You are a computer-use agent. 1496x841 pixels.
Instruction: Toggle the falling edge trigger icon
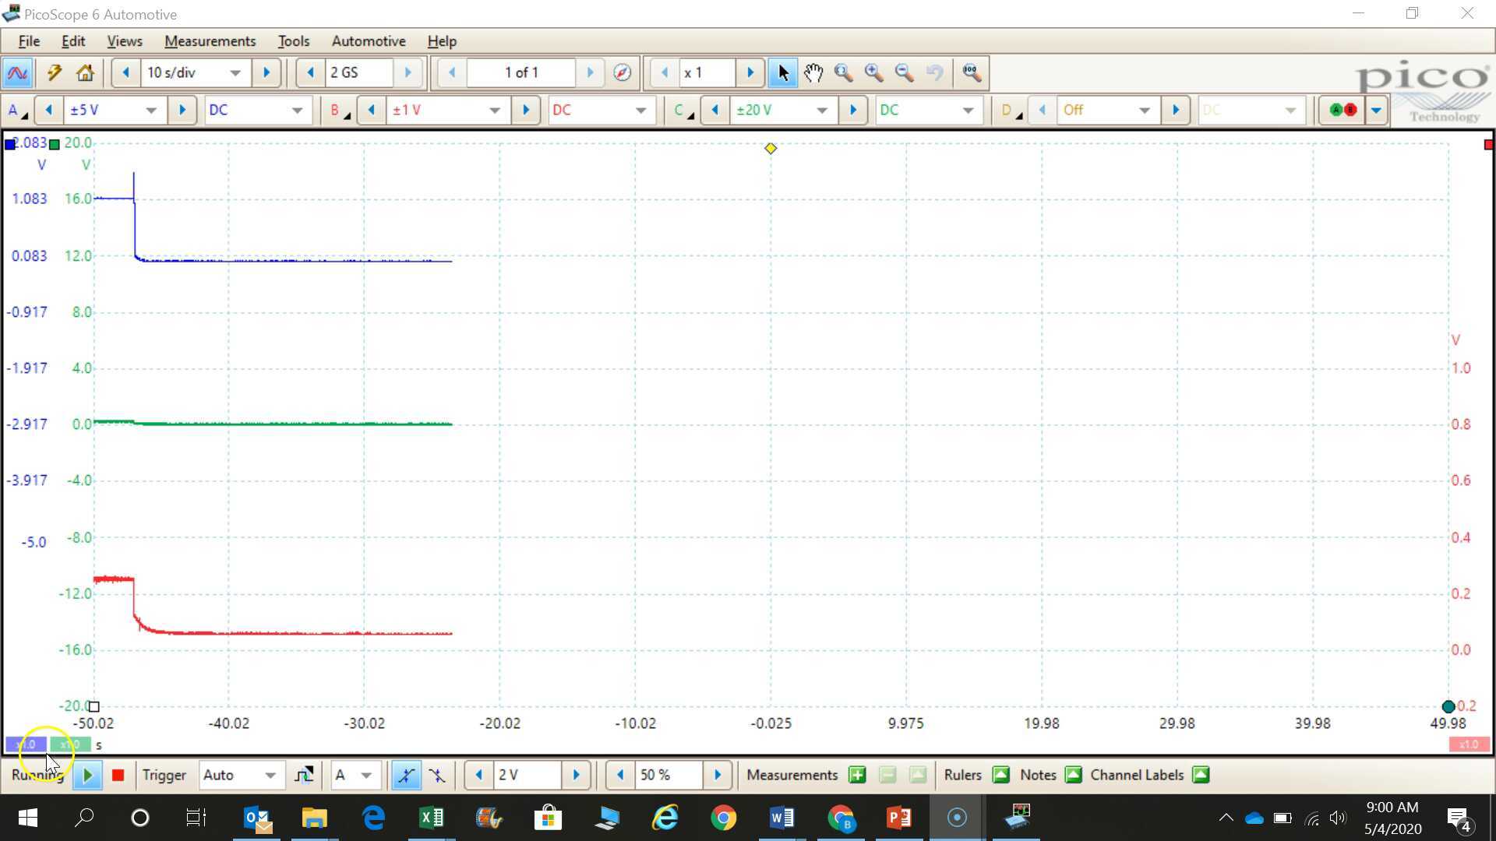click(437, 775)
